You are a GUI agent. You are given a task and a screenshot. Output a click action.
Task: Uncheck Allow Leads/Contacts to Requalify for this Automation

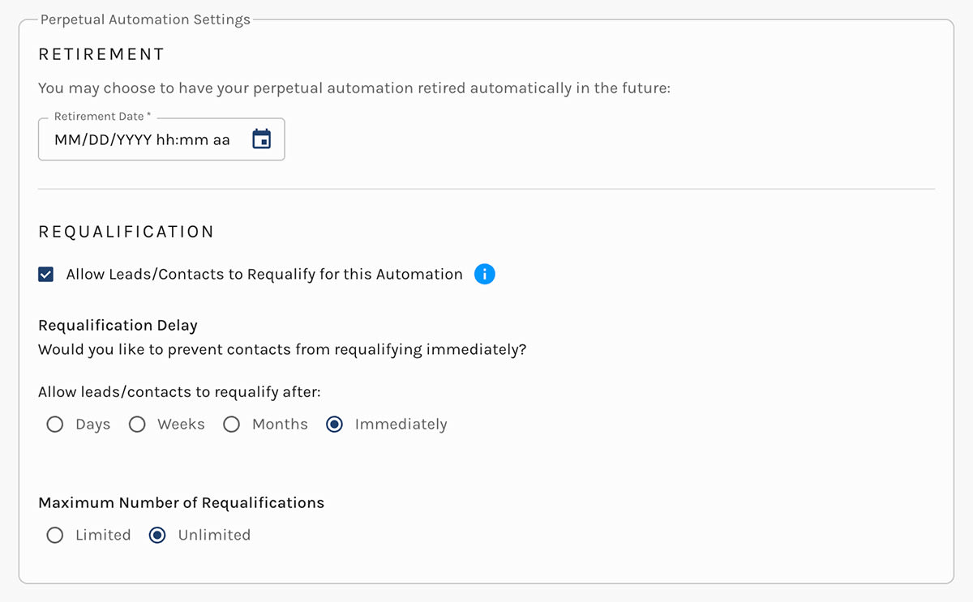click(x=46, y=274)
